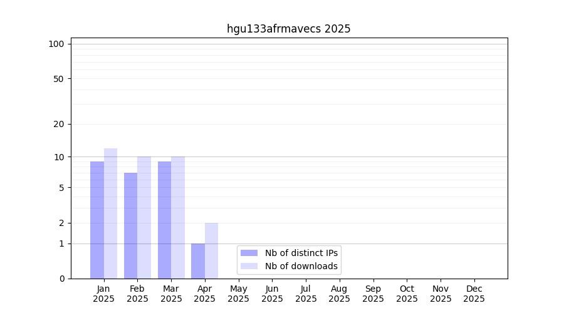
Task: Click the Oct 2025 x-axis label
Action: [407, 294]
